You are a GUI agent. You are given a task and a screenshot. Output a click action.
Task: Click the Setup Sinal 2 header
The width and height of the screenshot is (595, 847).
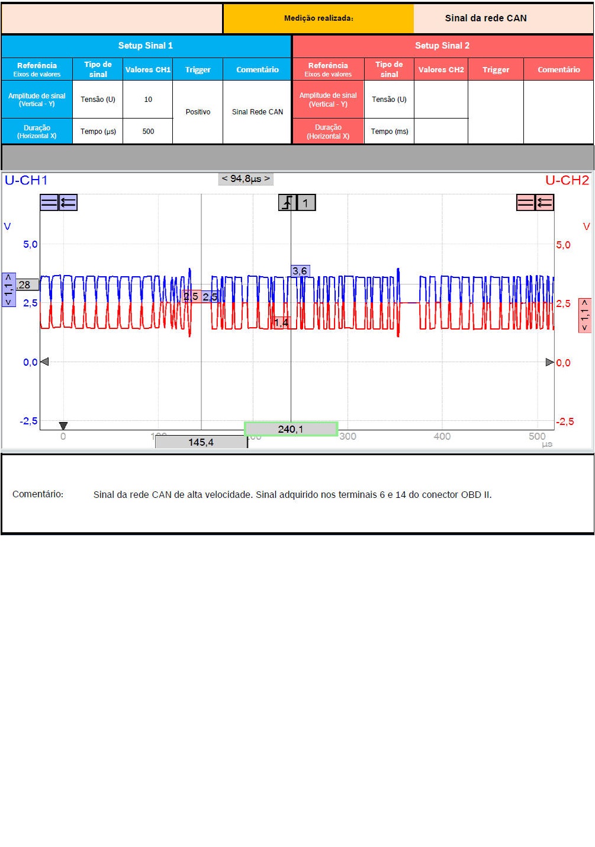[x=442, y=46]
